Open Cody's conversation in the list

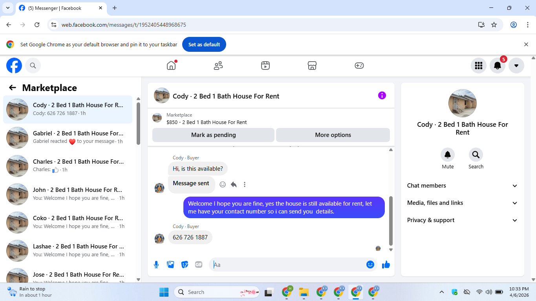tap(68, 109)
